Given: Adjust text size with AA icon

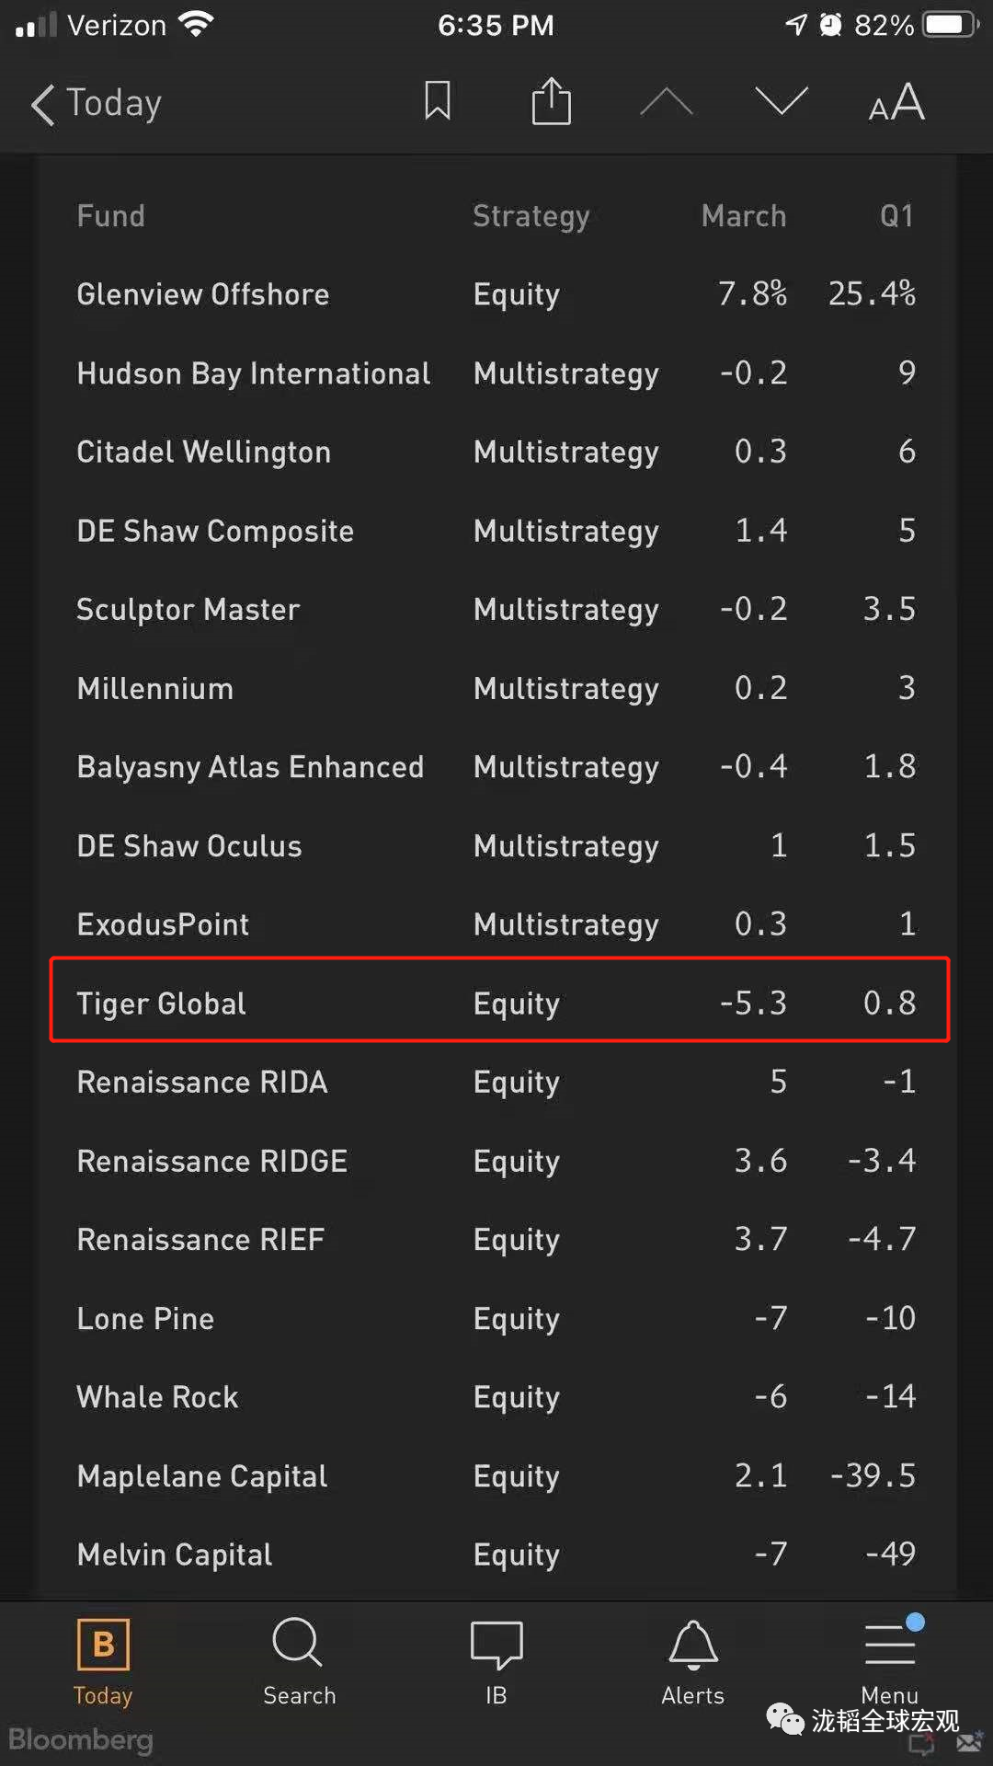Looking at the screenshot, I should point(896,102).
